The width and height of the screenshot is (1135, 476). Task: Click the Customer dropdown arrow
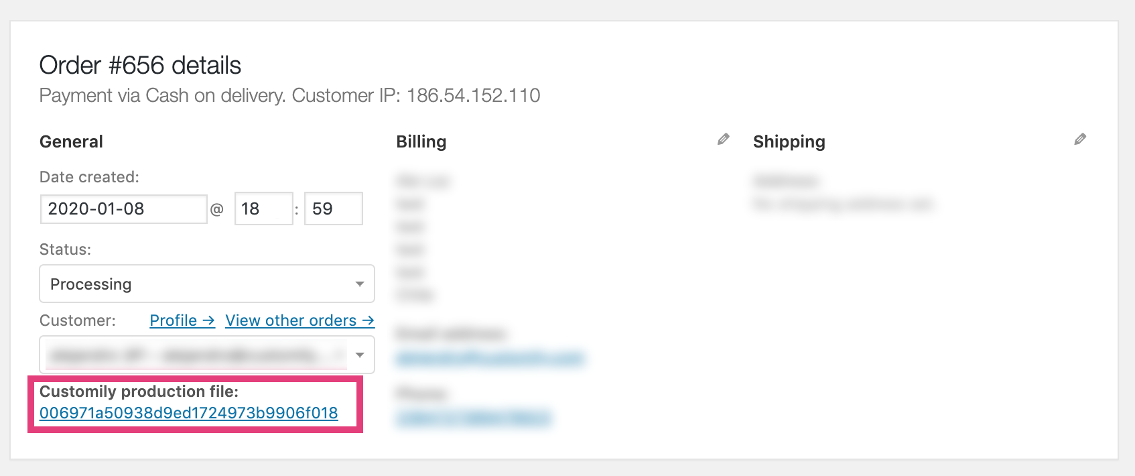(360, 355)
